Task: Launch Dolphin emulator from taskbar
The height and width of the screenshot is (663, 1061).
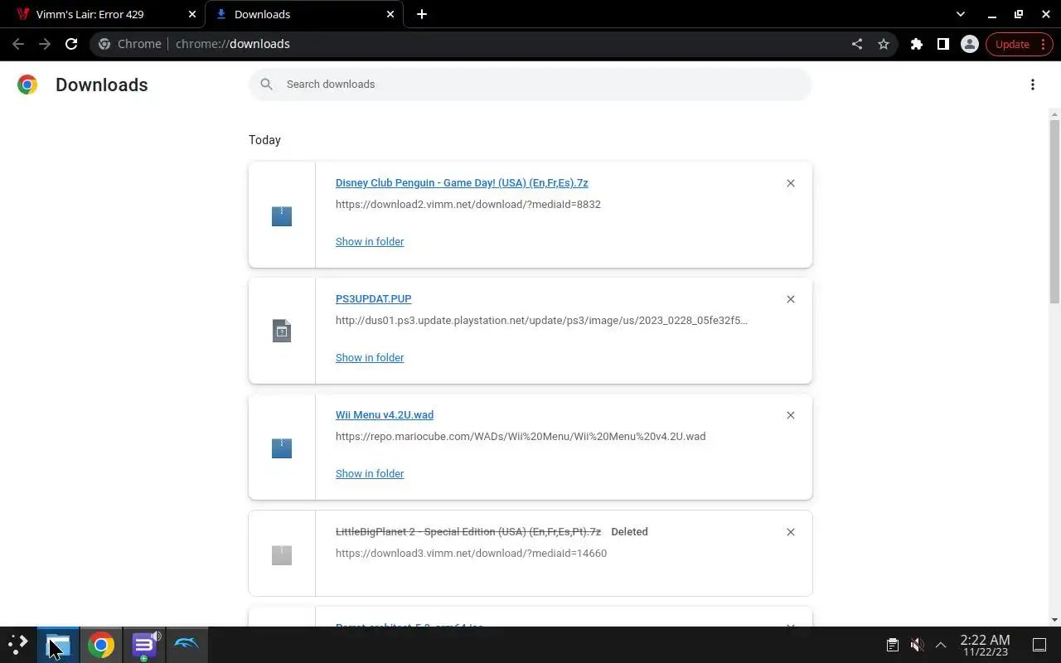Action: [187, 644]
